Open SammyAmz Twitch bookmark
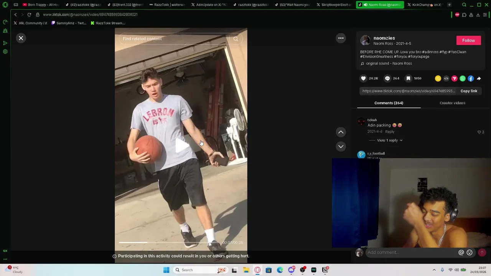This screenshot has width=491, height=276. tap(69, 23)
